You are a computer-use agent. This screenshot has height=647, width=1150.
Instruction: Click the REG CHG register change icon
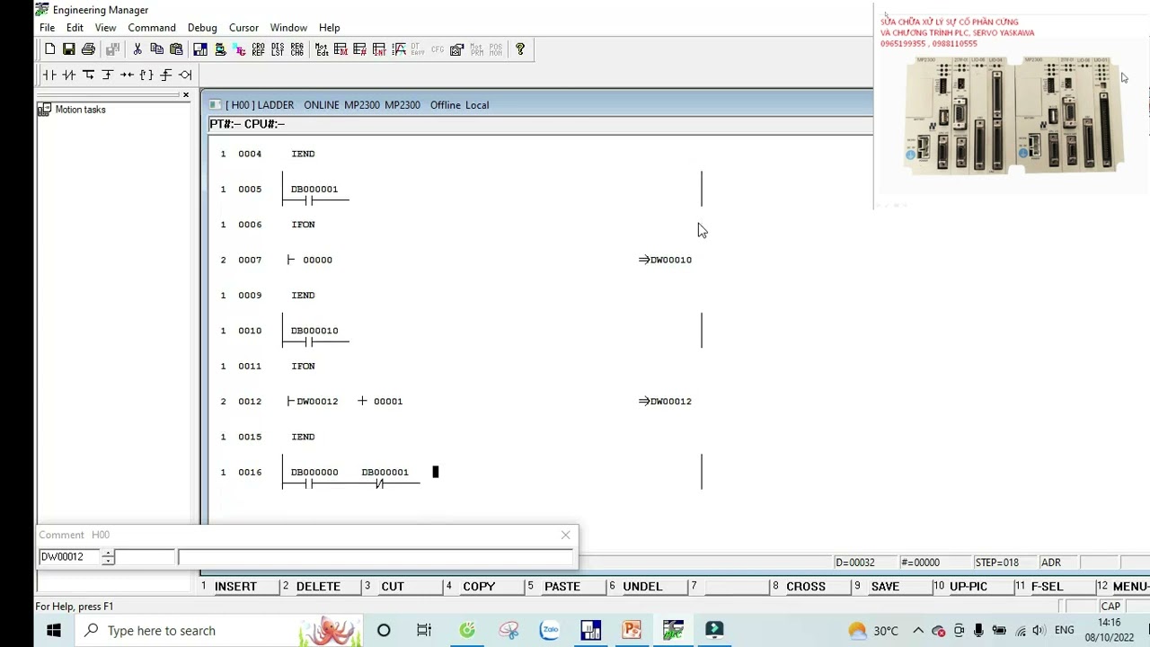coord(297,49)
